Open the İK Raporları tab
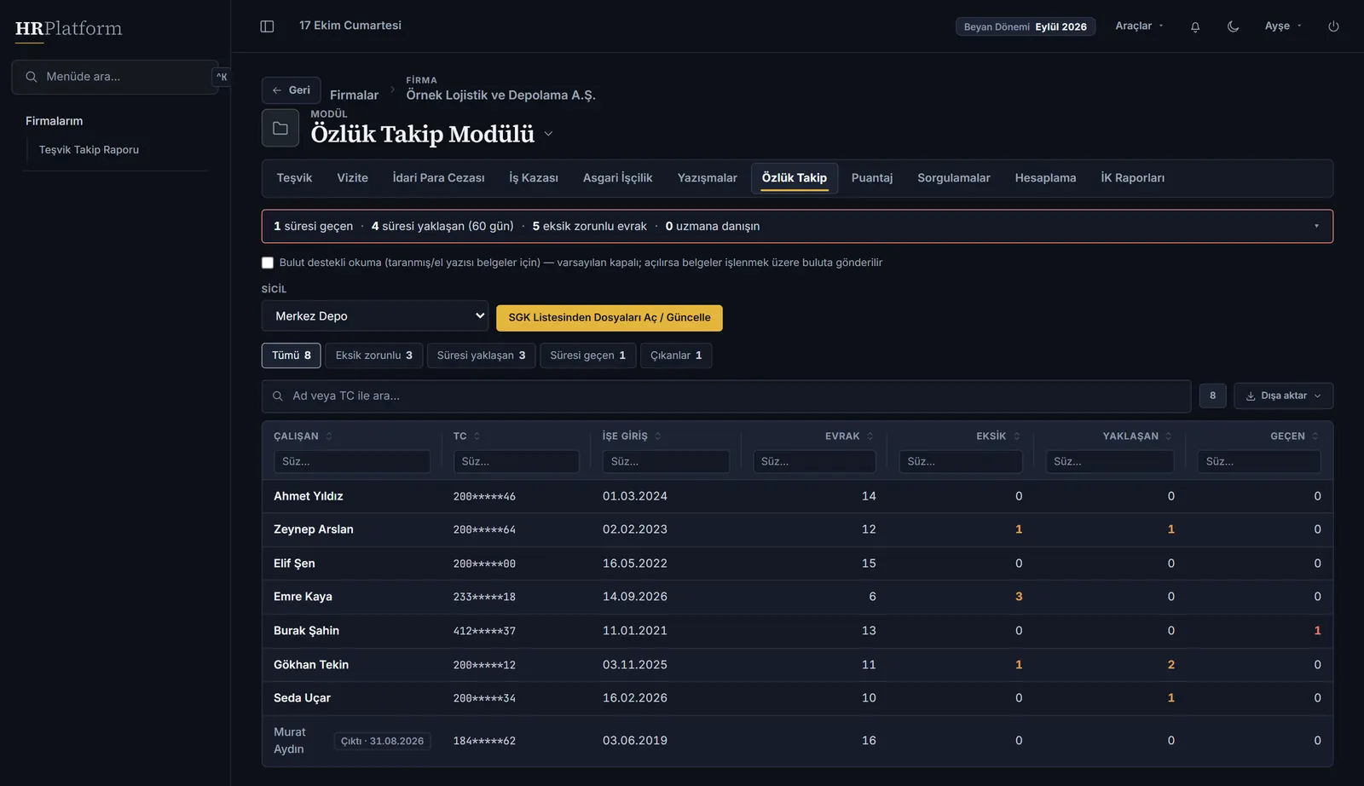 click(1132, 178)
